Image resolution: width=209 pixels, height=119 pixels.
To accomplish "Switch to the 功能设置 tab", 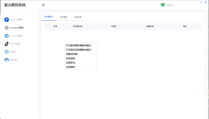I will 78,17.
